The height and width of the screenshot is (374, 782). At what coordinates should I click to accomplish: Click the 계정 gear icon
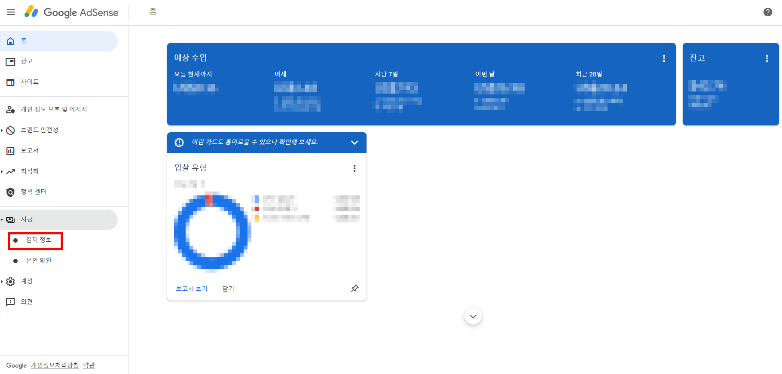(11, 282)
